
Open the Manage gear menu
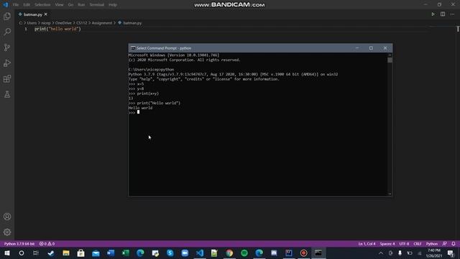[7, 232]
